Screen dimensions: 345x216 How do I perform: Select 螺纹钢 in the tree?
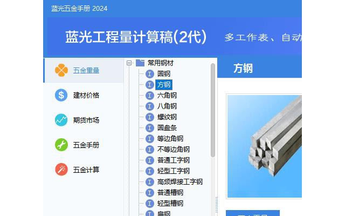pos(167,117)
